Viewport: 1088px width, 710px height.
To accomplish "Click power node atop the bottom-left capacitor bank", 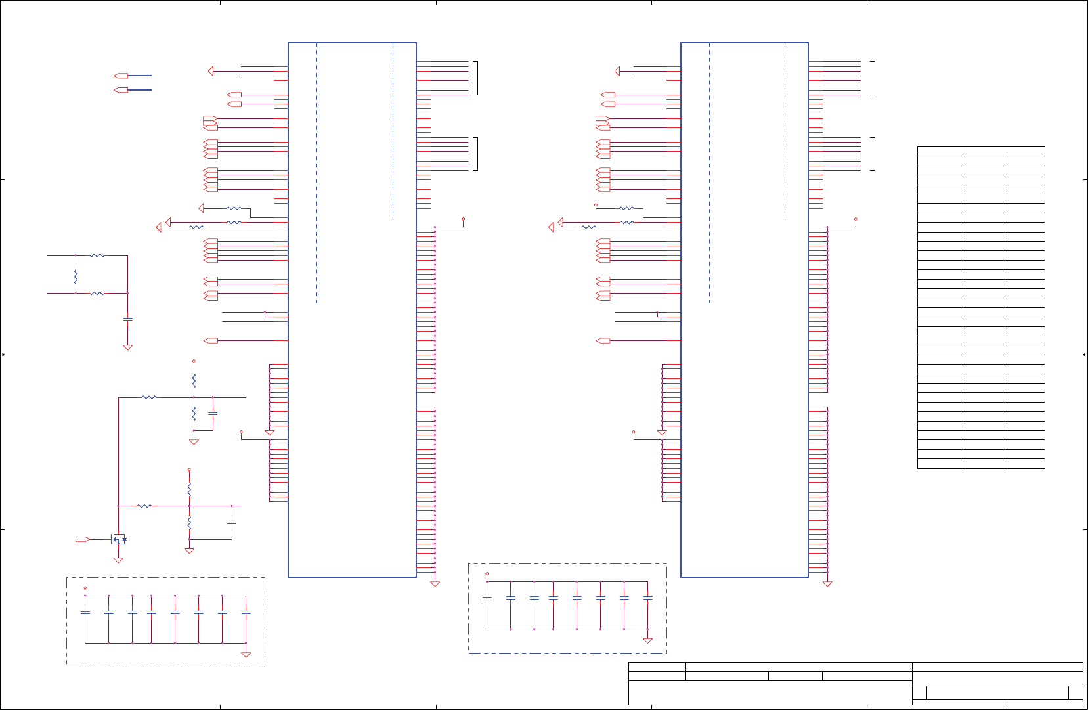I will 85,588.
